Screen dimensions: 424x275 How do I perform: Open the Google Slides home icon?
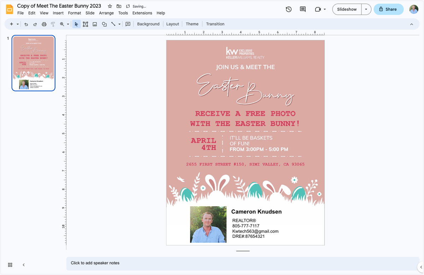[x=10, y=9]
